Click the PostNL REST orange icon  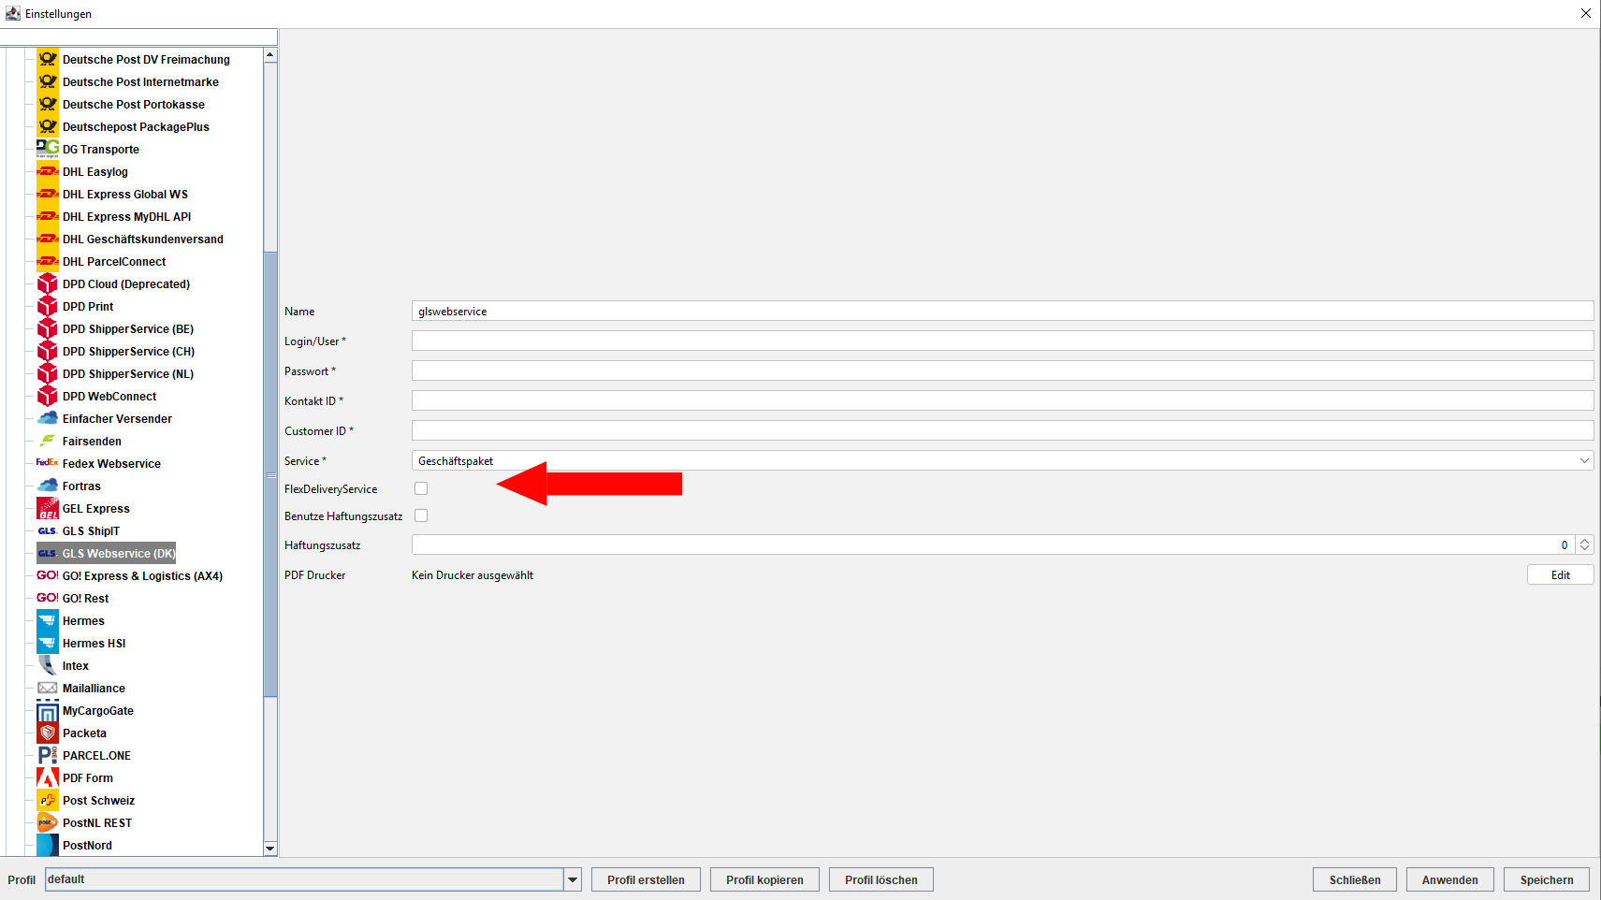[x=48, y=822]
